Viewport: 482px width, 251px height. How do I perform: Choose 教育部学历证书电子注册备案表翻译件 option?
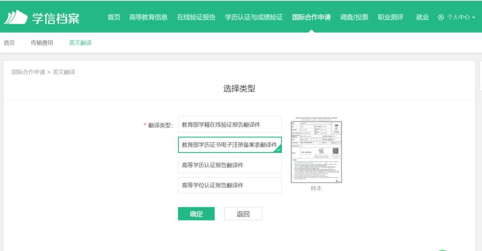point(230,145)
